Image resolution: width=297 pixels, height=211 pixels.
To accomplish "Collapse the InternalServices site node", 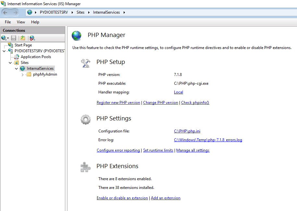I will click(17, 68).
